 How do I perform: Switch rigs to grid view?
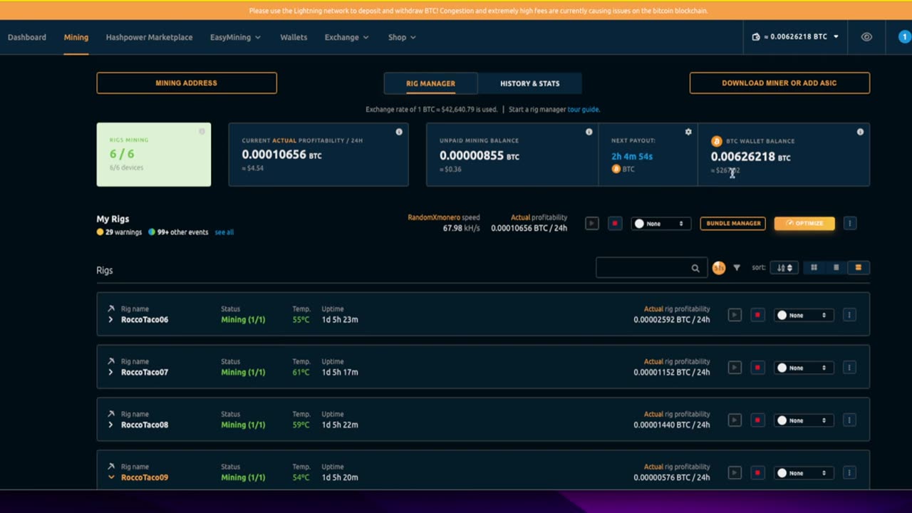point(814,268)
